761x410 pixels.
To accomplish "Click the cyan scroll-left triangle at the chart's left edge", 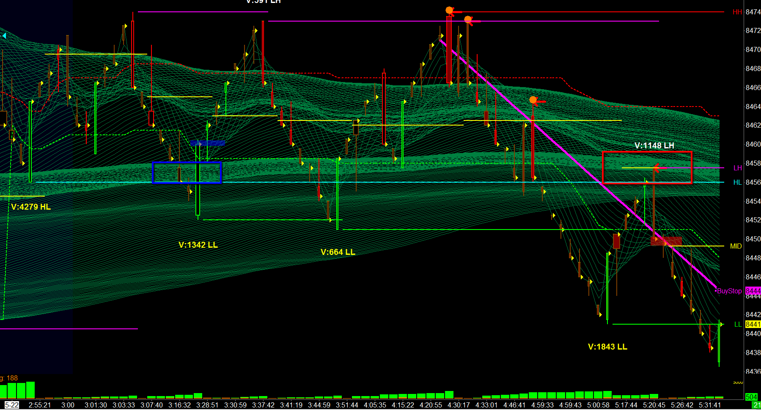I will tap(4, 36).
